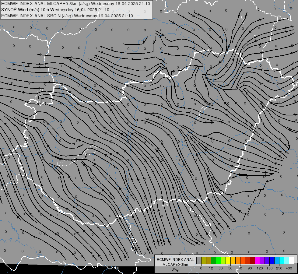Click the gray swatch in the MLCAPE legend
The height and width of the screenshot is (274, 298).
[x=199, y=260]
